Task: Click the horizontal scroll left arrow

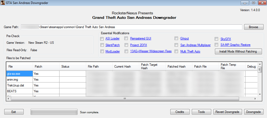Action: click(x=8, y=99)
